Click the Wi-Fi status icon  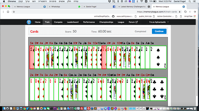(x=142, y=1)
